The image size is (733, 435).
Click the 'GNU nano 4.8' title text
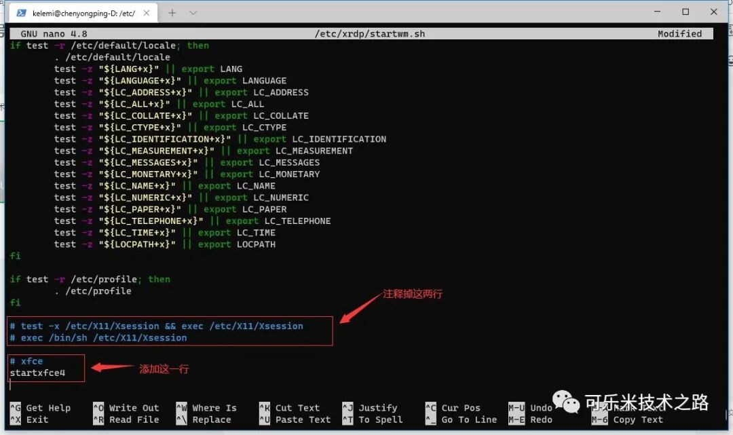tap(54, 34)
